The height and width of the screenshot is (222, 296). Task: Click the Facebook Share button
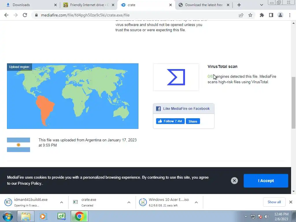193,121
